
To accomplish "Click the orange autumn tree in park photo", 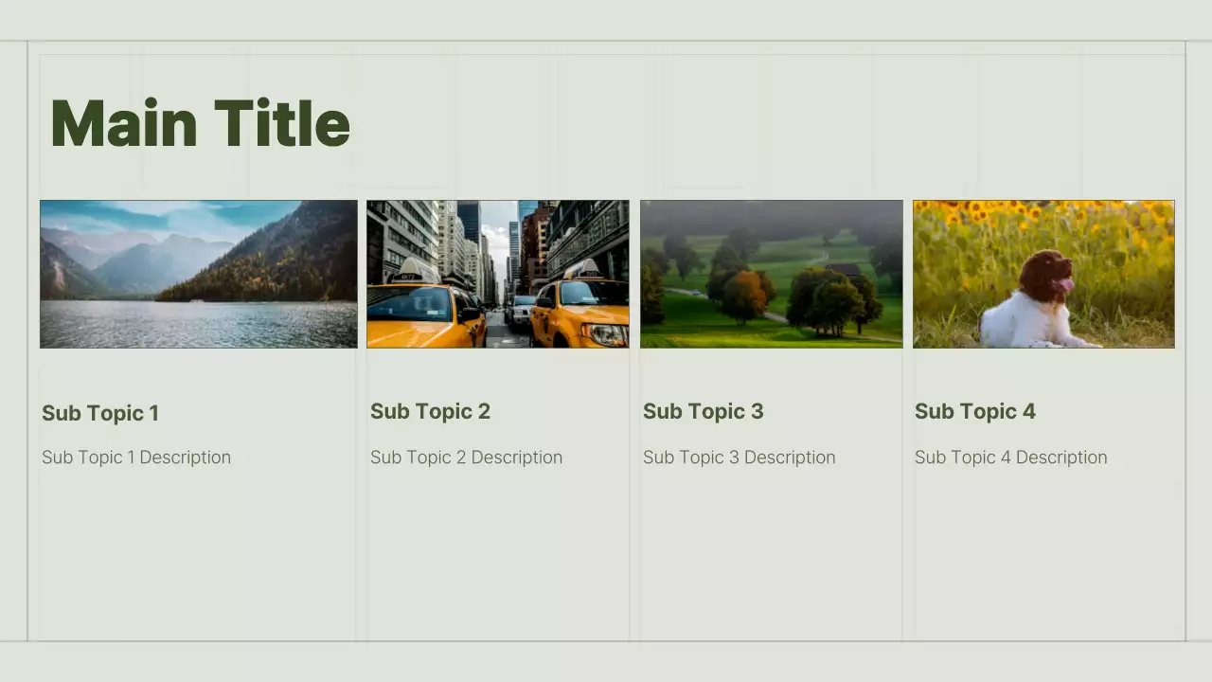I will (x=744, y=295).
